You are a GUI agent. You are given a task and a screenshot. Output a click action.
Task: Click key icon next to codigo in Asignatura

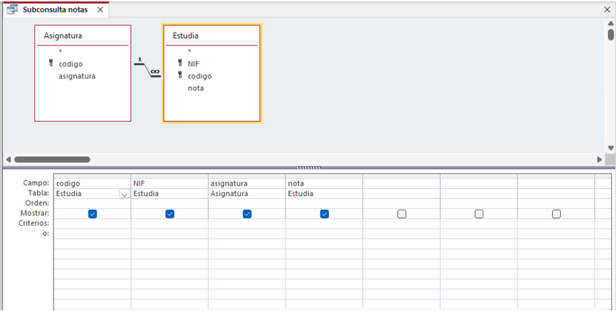[x=51, y=64]
